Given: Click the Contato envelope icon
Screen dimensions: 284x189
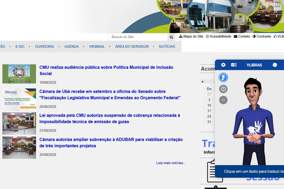Looking at the screenshot, I should (x=242, y=36).
